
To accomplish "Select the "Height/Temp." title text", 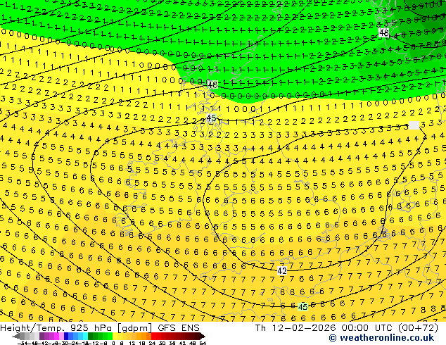I will (x=32, y=328).
